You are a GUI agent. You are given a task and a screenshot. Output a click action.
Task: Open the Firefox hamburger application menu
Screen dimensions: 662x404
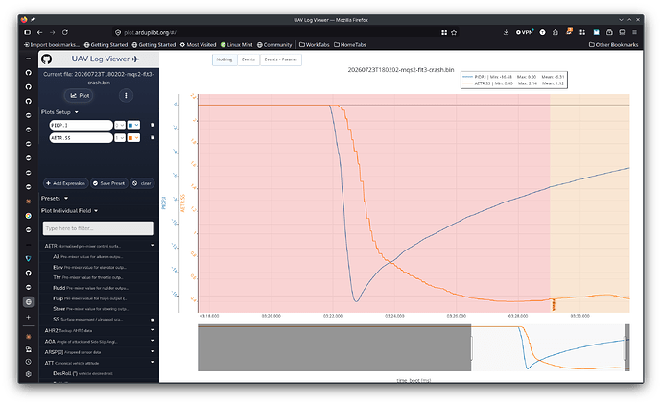[x=634, y=32]
